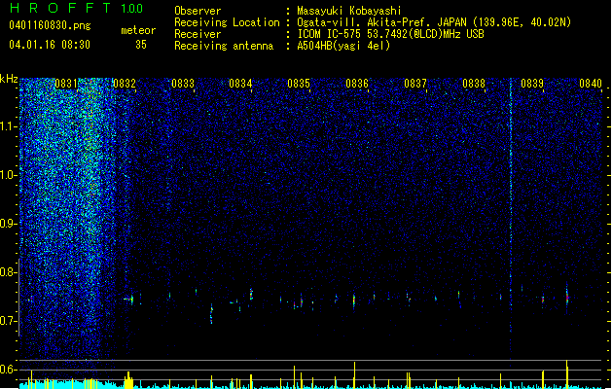
Task: Click the 0834 time axis label
Action: [240, 84]
